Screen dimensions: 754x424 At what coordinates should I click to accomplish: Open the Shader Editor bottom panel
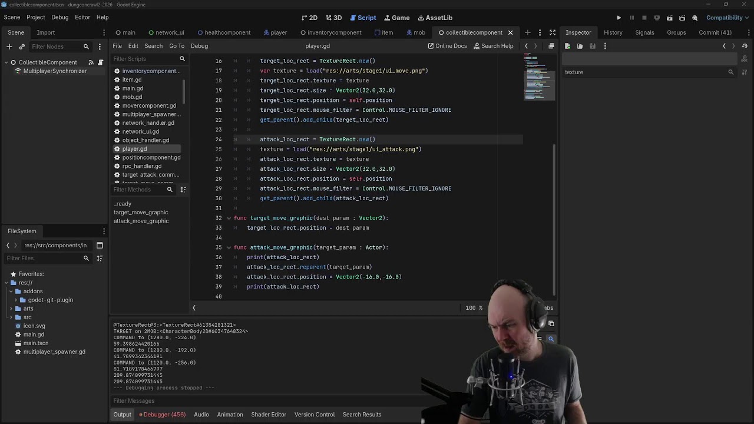(269, 415)
